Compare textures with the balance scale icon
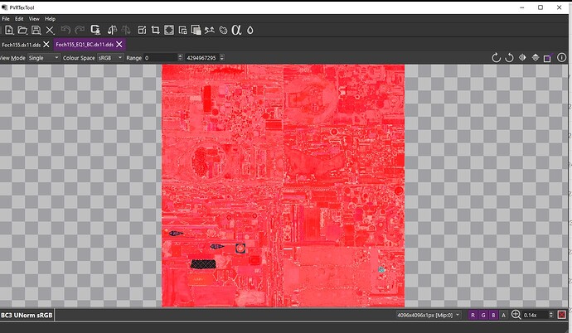 [112, 30]
